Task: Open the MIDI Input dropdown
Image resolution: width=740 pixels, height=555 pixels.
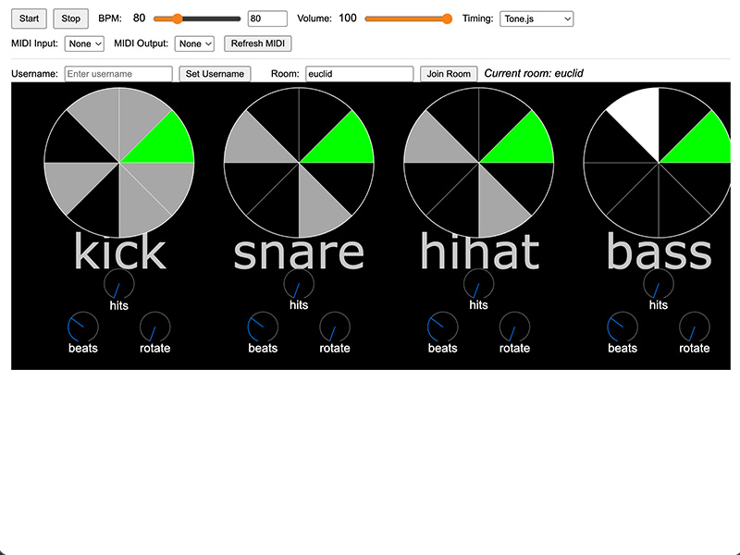Action: point(84,43)
